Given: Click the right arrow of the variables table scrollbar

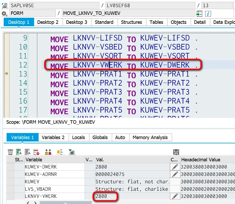Looking at the screenshot, I should point(35,203).
